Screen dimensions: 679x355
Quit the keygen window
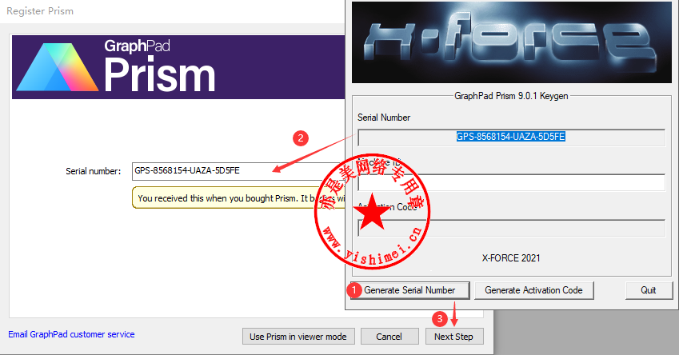pyautogui.click(x=649, y=290)
